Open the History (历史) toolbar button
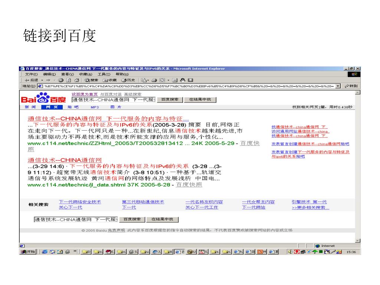Screen dimensions: 380x285 tap(129, 80)
